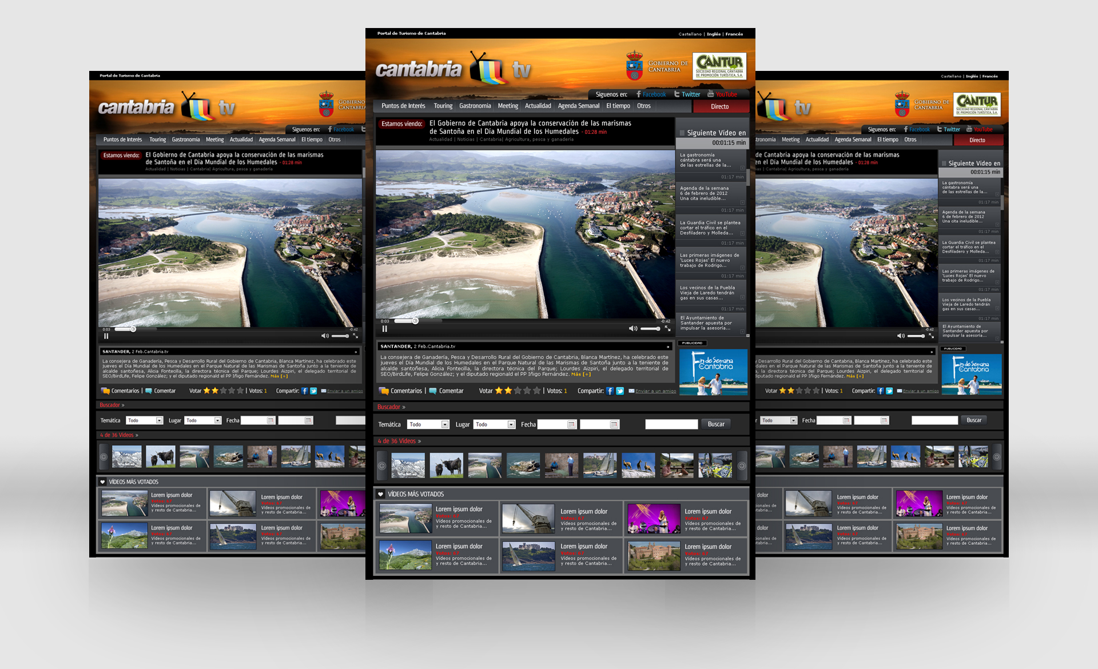Rate video with third star on center page
Viewport: 1098px width, 669px height.
[518, 391]
